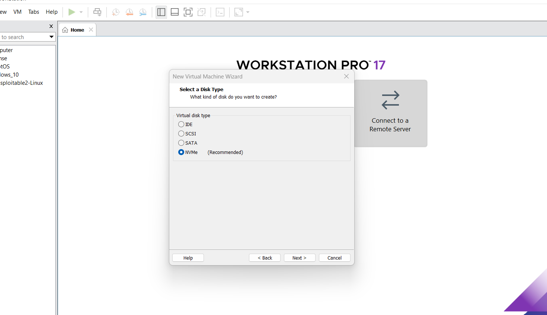Click the Take Snapshot clock icon

116,12
